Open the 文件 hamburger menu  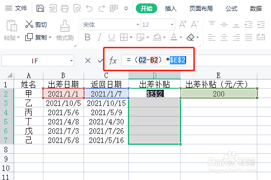click(x=16, y=8)
